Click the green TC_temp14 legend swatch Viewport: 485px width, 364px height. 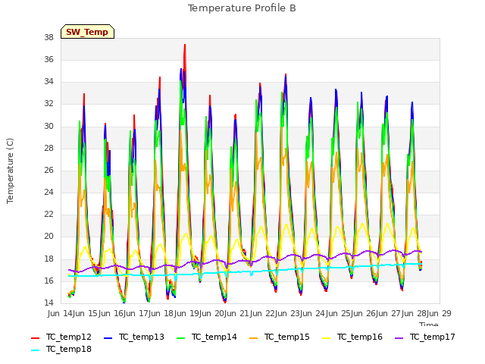pos(180,338)
